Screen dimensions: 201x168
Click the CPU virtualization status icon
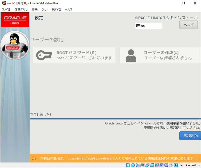[166, 165]
